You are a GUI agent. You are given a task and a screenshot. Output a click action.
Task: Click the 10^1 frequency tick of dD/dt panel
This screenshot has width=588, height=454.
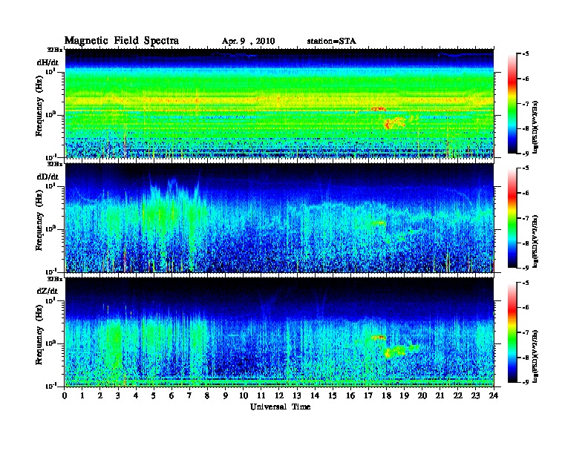click(50, 185)
